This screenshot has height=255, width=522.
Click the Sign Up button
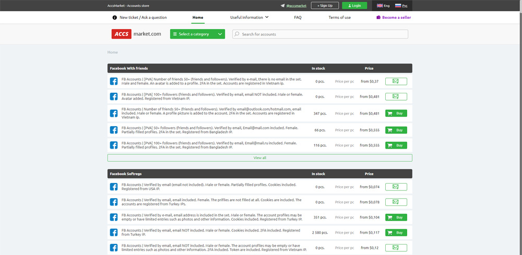324,6
